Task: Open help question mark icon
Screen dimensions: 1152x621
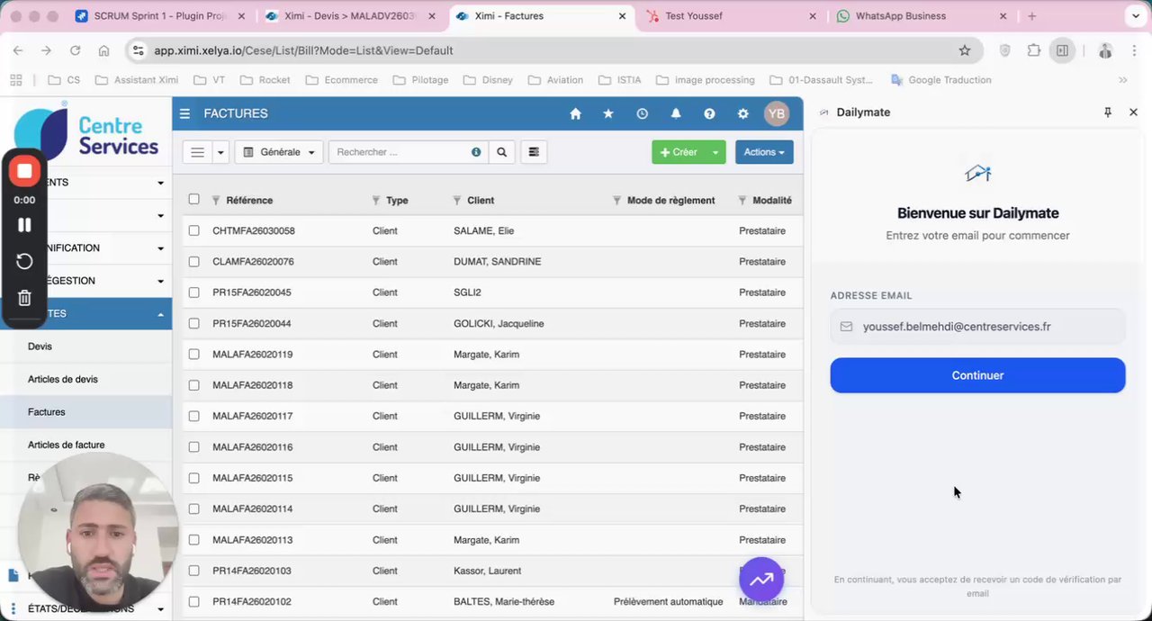Action: tap(709, 113)
